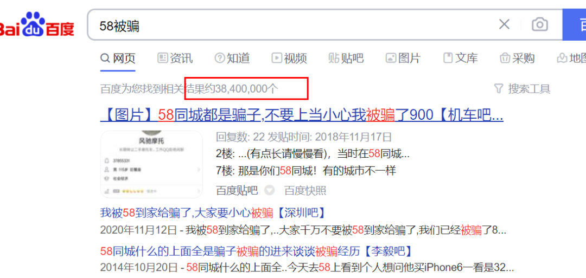Viewport: 586px width, 278px height.
Task: Click the 2楼 reply snippet text
Action: [x=313, y=154]
